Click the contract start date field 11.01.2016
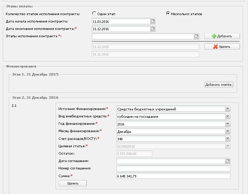The image size is (248, 194). coord(121,21)
